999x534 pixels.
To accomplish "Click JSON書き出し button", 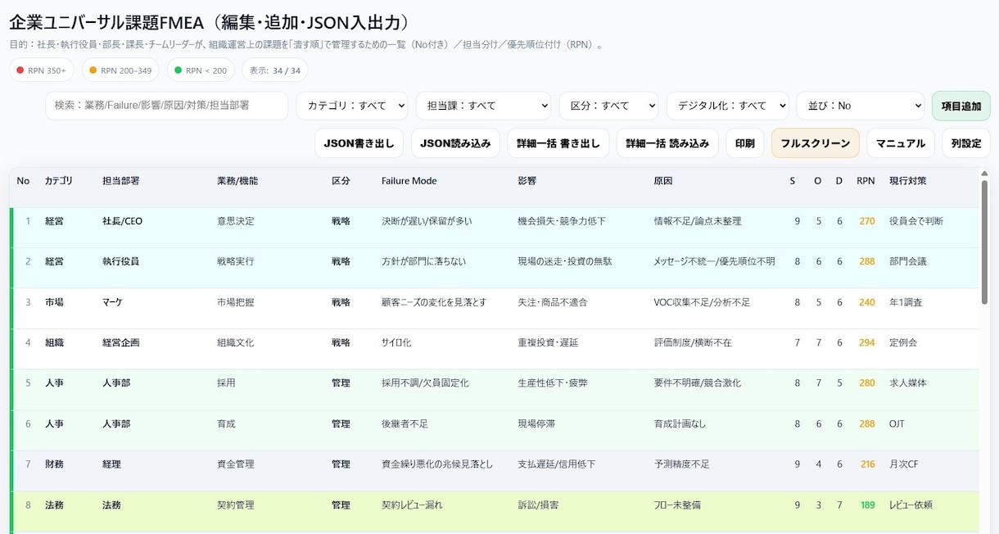I will (x=359, y=143).
